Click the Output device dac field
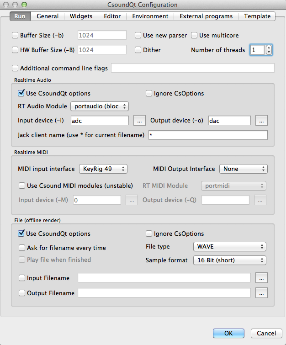This screenshot has height=345, width=286. coord(229,121)
